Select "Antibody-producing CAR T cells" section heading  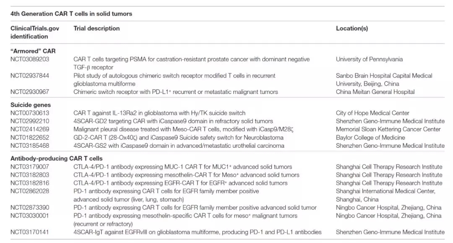click(56, 159)
